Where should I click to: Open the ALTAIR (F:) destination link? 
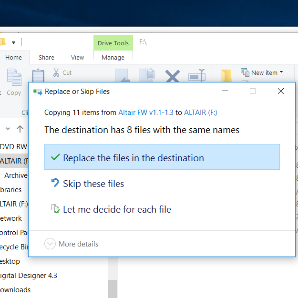point(201,113)
